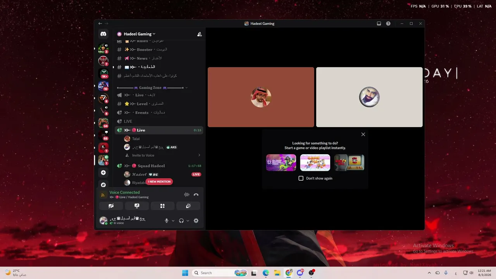
Task: Expand the Invite to Voice arrow
Action: coord(199,155)
